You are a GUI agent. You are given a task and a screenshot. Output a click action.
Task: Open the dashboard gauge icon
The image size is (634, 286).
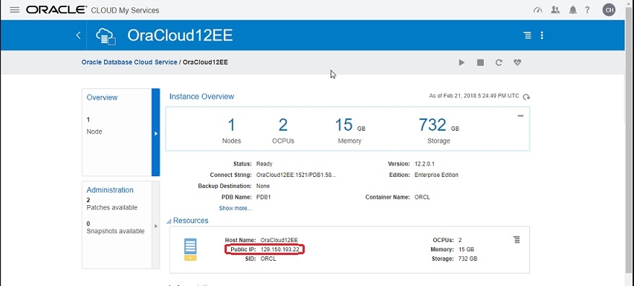click(537, 10)
